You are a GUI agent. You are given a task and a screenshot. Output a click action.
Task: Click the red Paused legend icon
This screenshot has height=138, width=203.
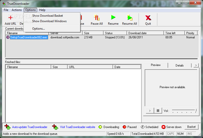(x=124, y=127)
